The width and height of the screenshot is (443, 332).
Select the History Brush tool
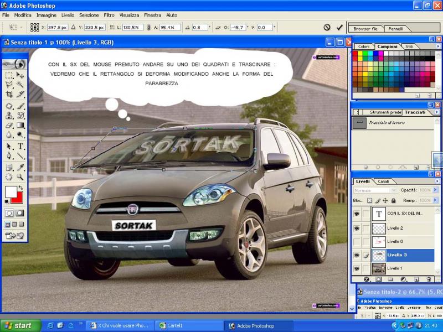point(20,116)
